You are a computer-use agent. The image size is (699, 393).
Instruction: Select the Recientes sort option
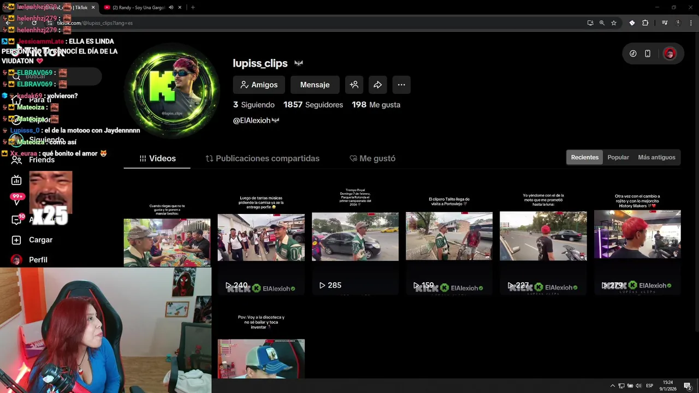[x=585, y=157]
